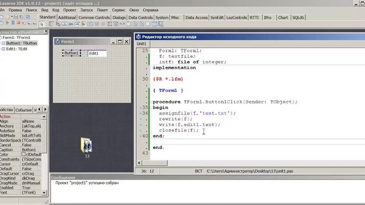Switch to the SynEdit palette tab

tap(217, 18)
